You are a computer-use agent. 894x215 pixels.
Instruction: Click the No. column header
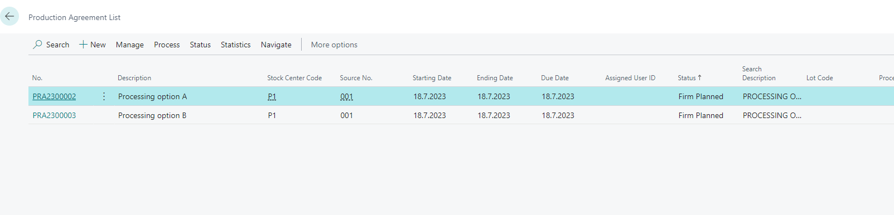point(37,78)
